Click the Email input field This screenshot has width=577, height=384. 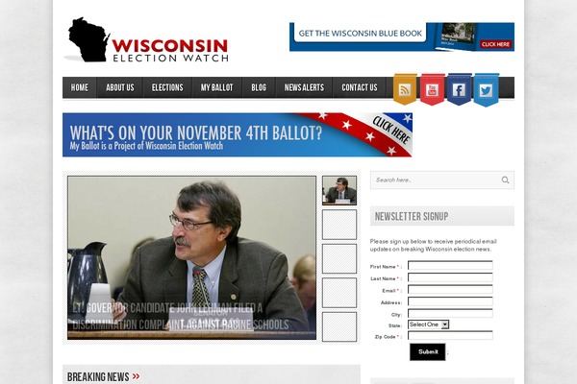click(450, 290)
